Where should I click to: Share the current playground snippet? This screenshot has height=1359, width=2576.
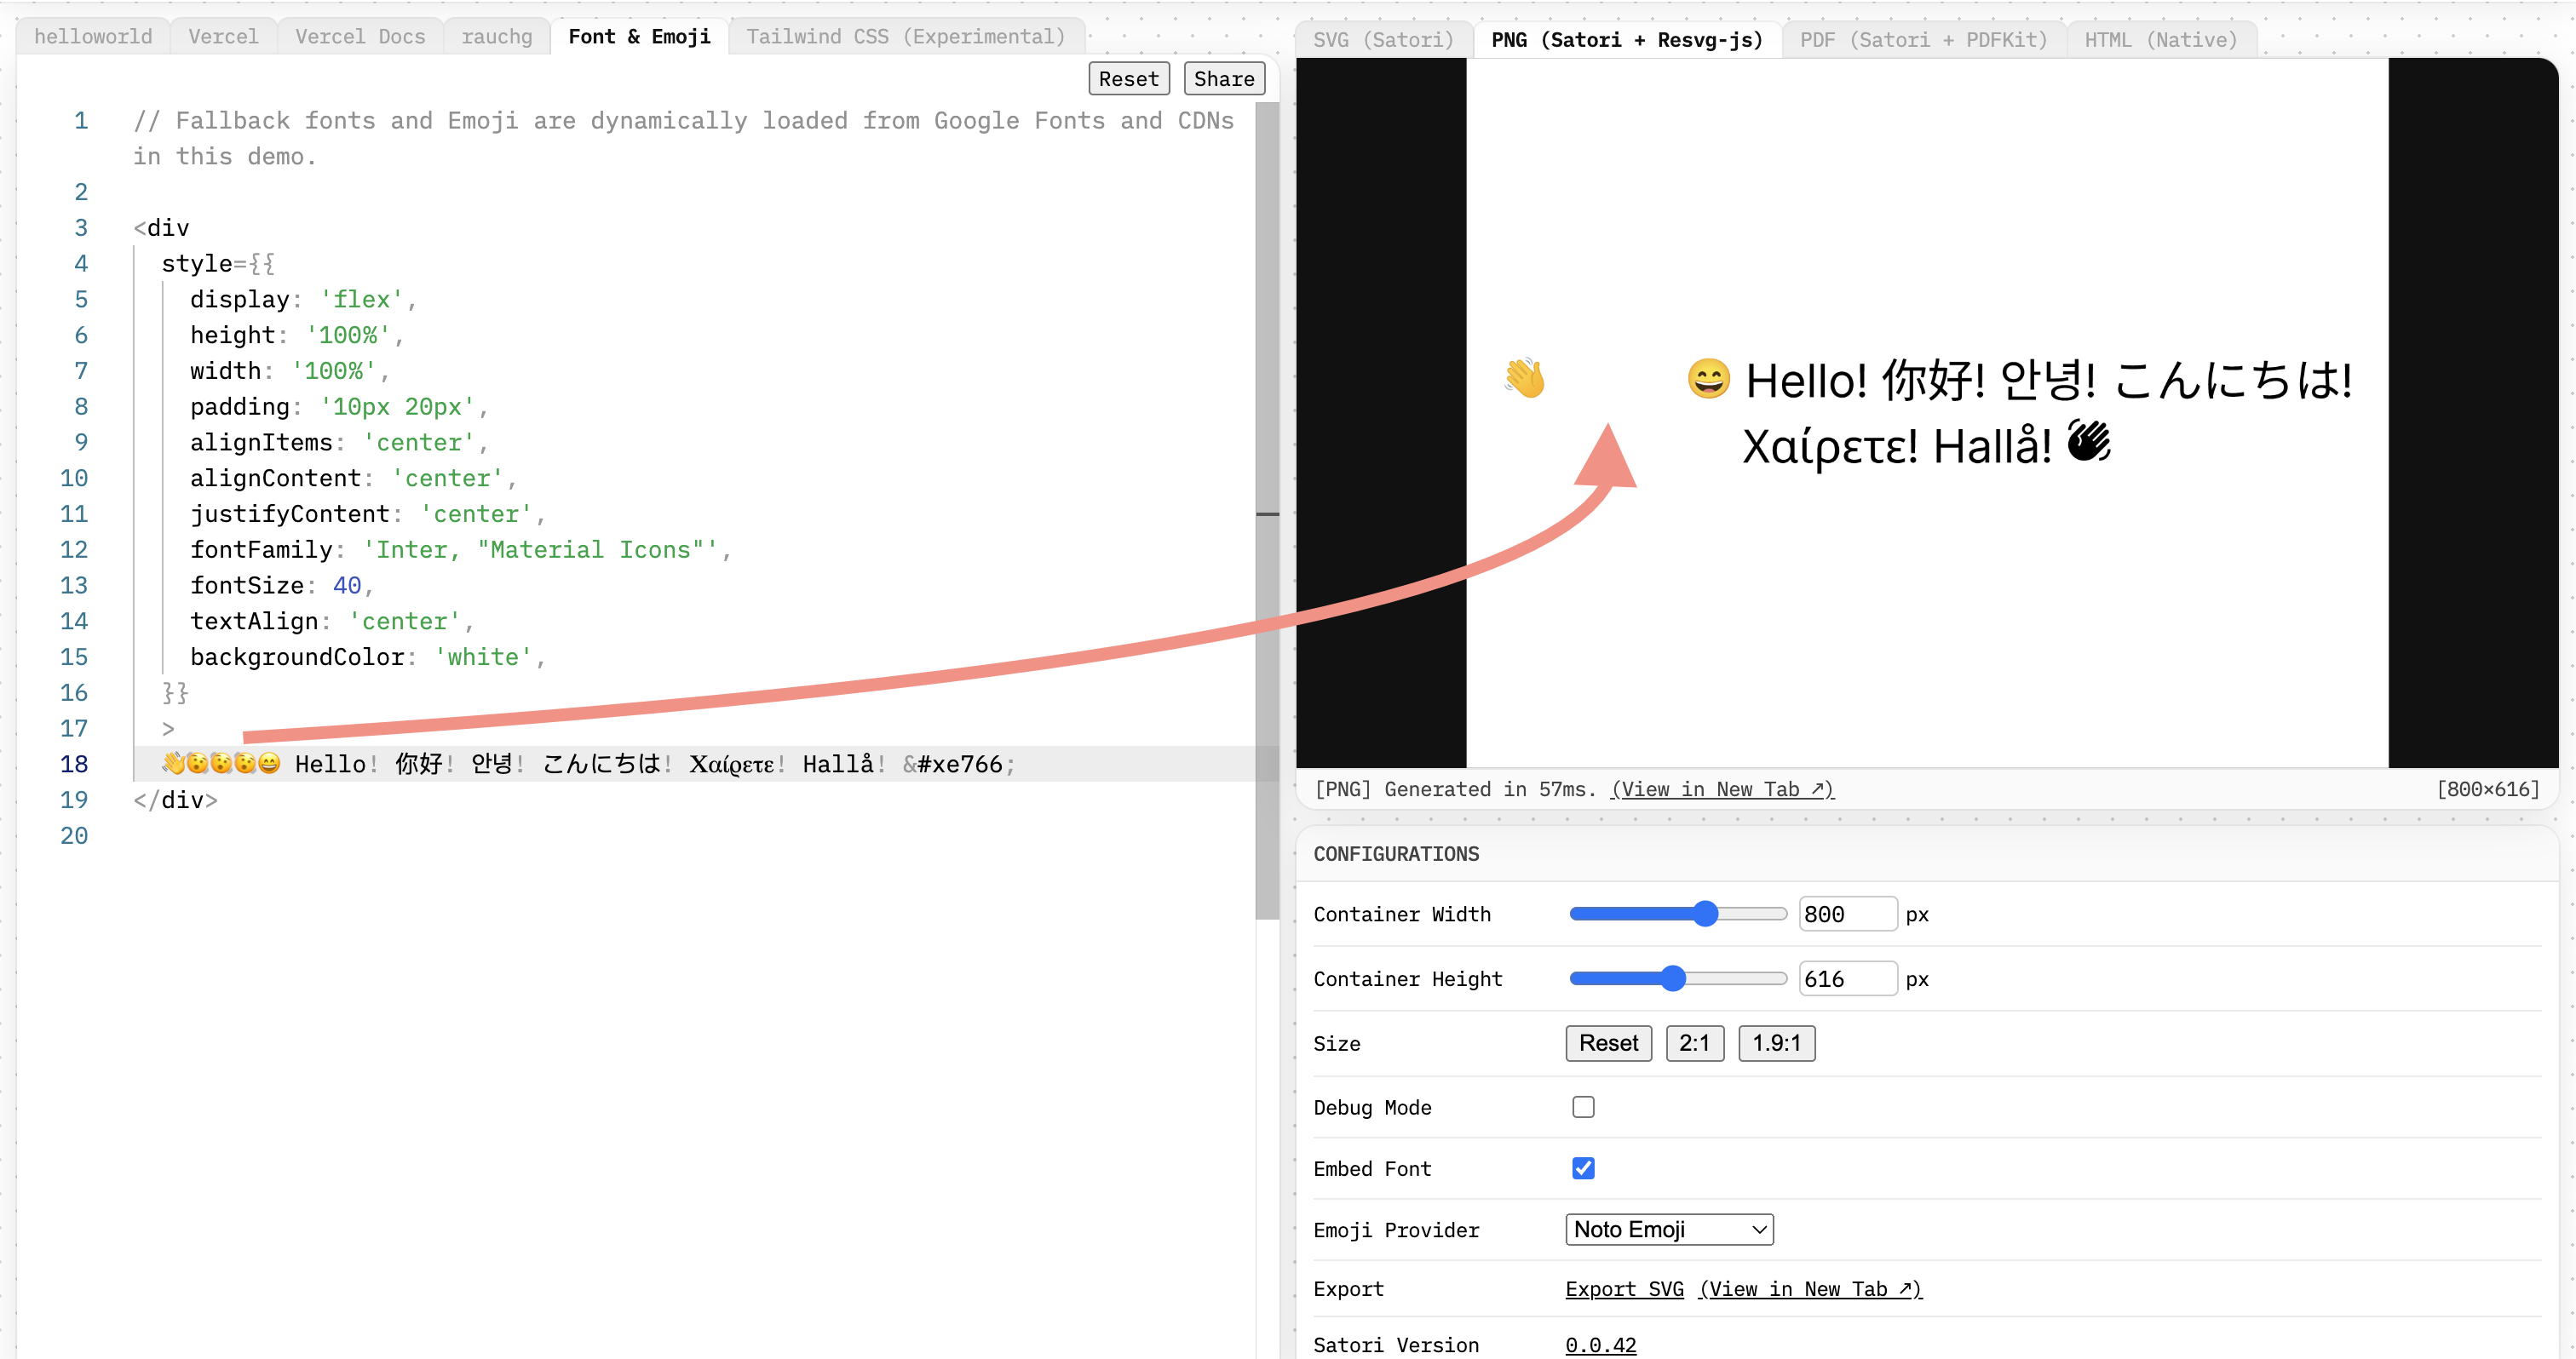pos(1223,78)
